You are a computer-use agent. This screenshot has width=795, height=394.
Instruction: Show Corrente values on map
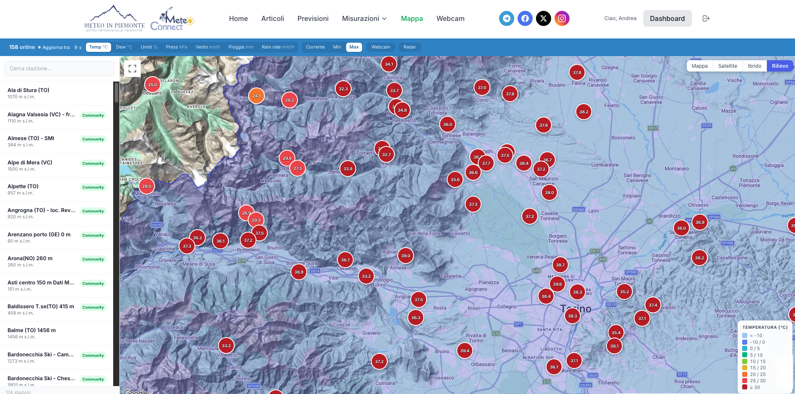[315, 47]
